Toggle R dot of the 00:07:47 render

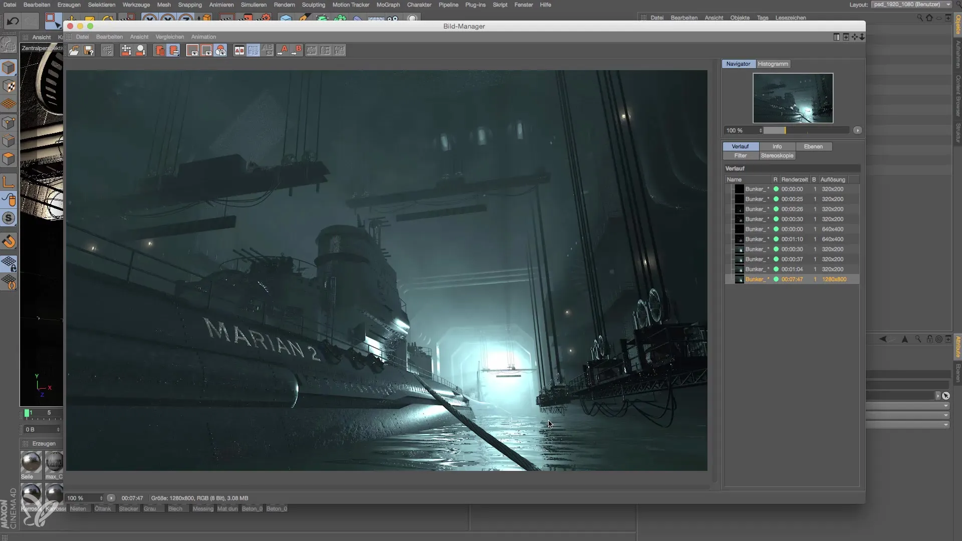[x=776, y=279]
